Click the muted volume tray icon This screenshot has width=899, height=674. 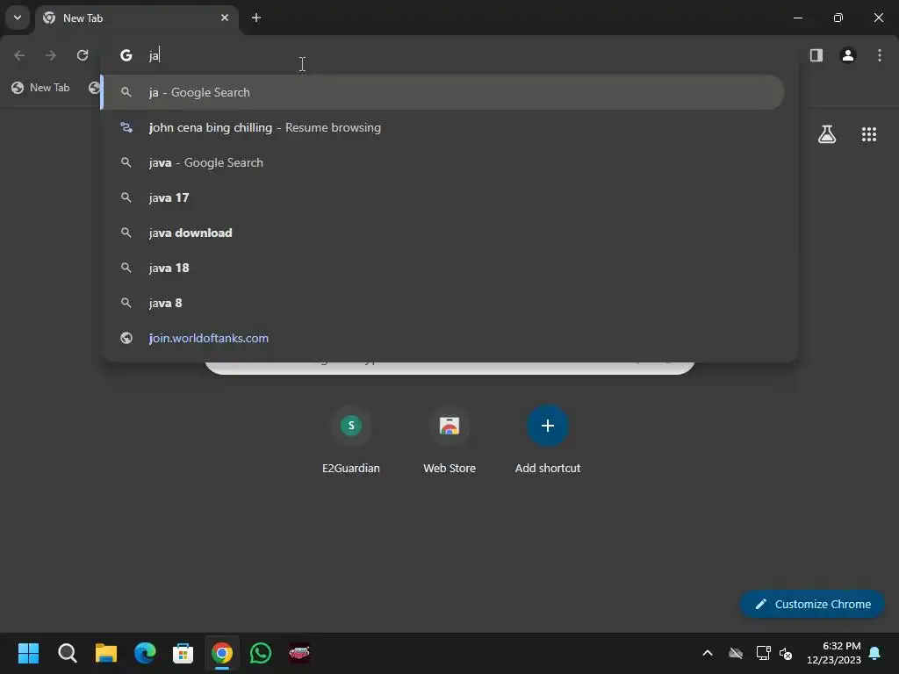tap(786, 653)
